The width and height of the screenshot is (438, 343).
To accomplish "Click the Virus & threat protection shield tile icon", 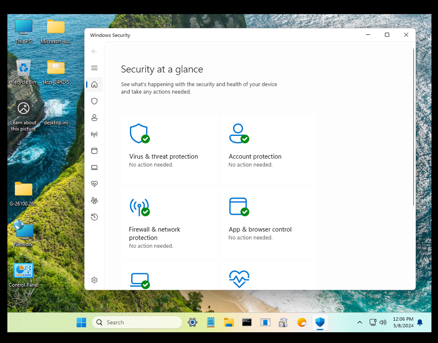I will (x=139, y=133).
